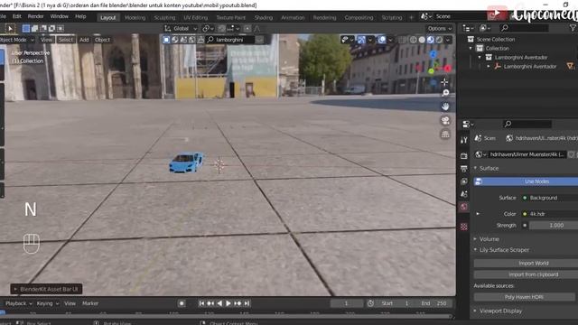Switch perspective/orthographic grid icon
Viewport: 578px width, 325px height.
tap(445, 134)
